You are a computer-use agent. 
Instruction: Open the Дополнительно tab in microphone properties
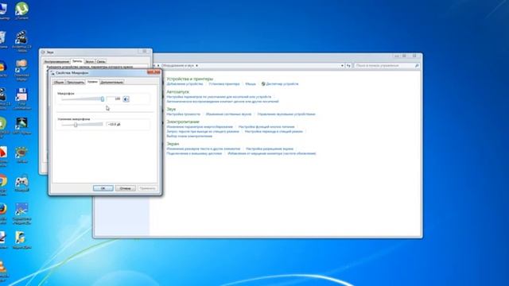111,82
